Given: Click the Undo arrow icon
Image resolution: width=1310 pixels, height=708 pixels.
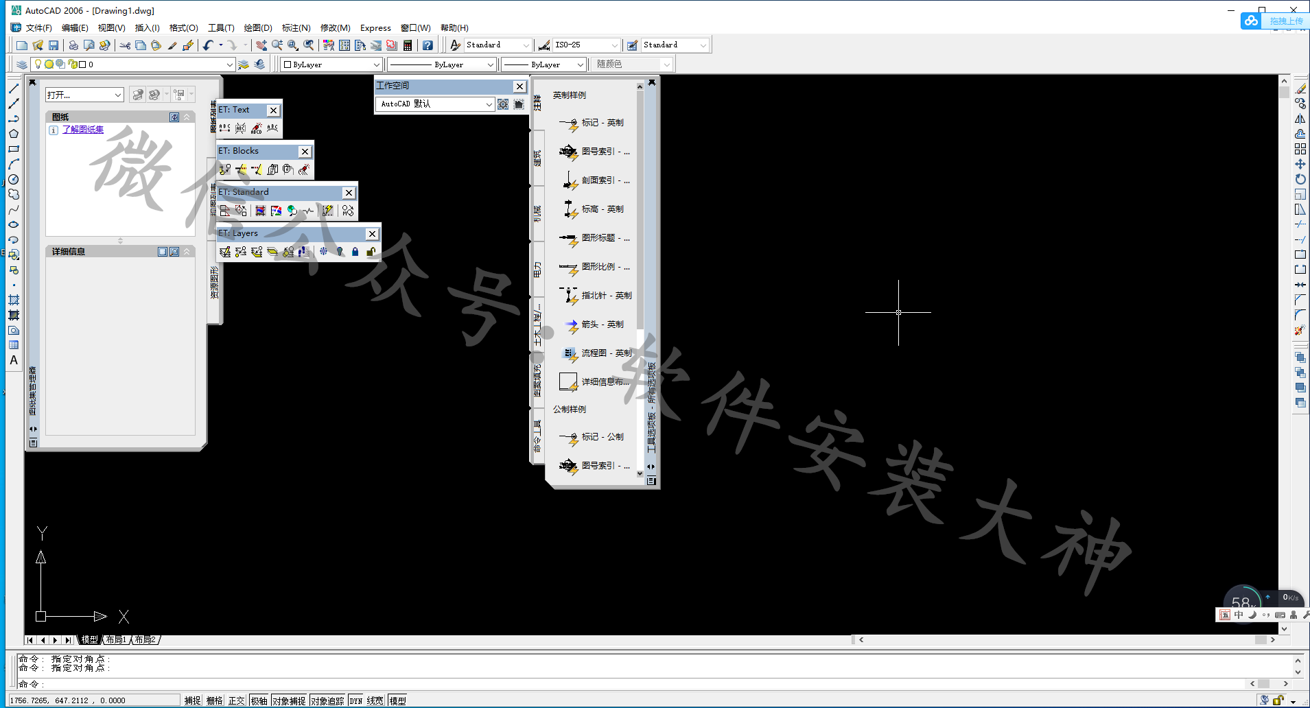Looking at the screenshot, I should 208,45.
